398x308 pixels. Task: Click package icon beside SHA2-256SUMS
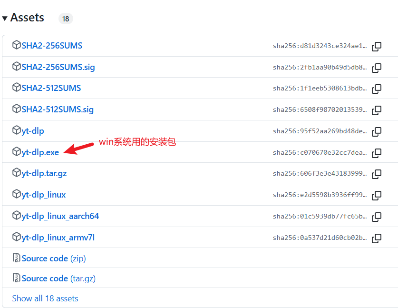pos(17,45)
